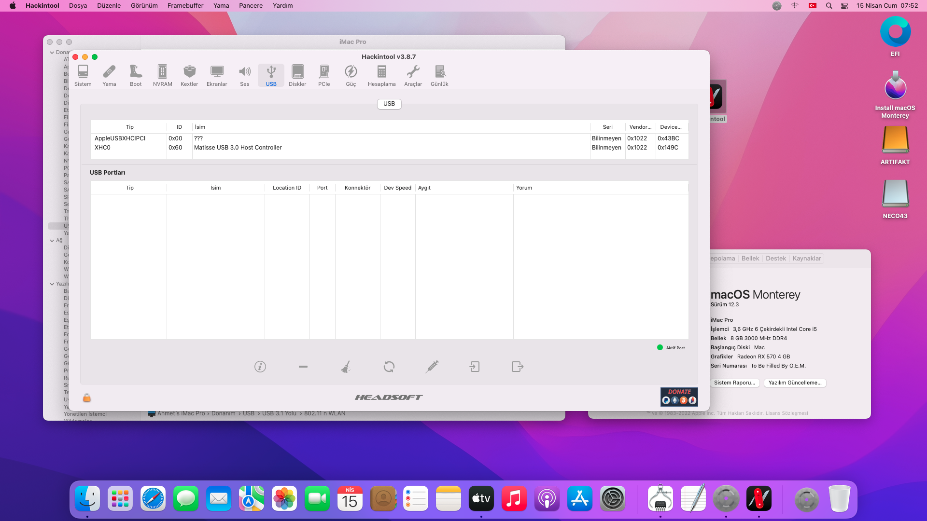Collapse the Yazılım tree section
This screenshot has height=521, width=927.
[x=52, y=284]
